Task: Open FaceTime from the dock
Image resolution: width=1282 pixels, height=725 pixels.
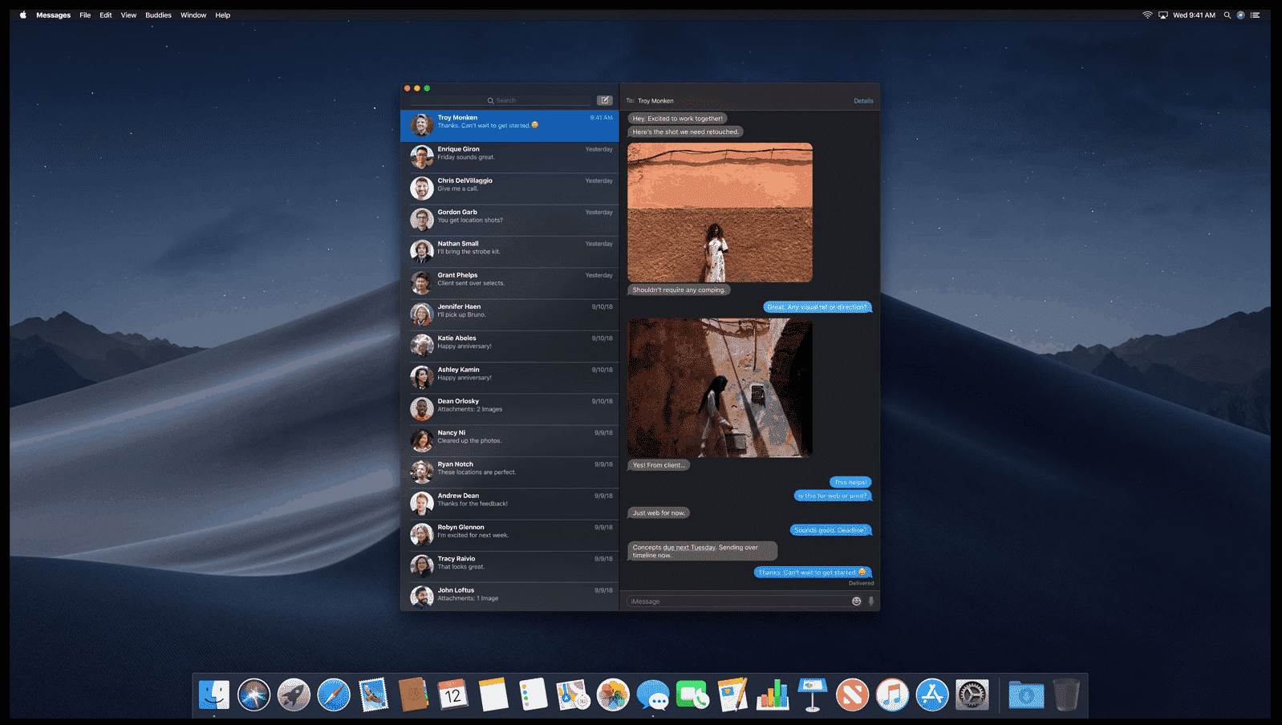Action: coord(692,695)
